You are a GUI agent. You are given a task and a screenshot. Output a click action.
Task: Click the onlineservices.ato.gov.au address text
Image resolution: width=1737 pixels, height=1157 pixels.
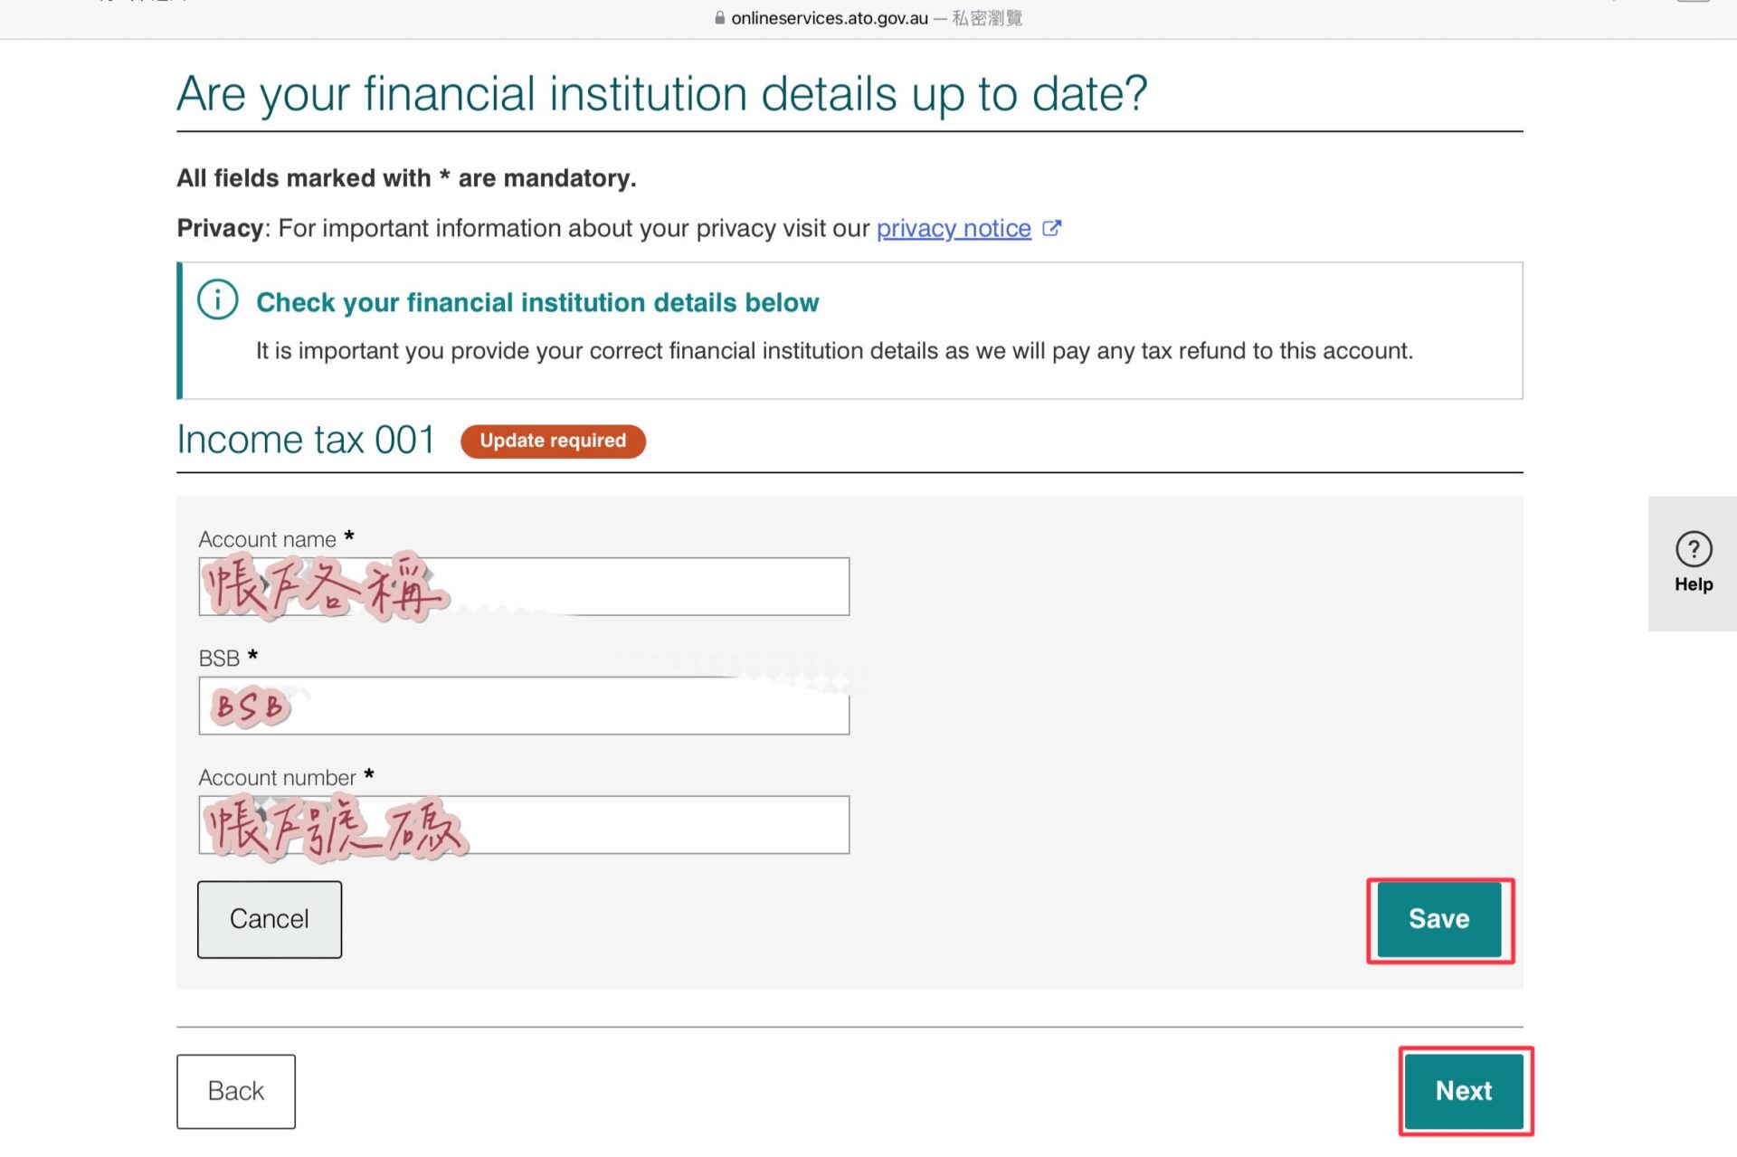pyautogui.click(x=830, y=18)
